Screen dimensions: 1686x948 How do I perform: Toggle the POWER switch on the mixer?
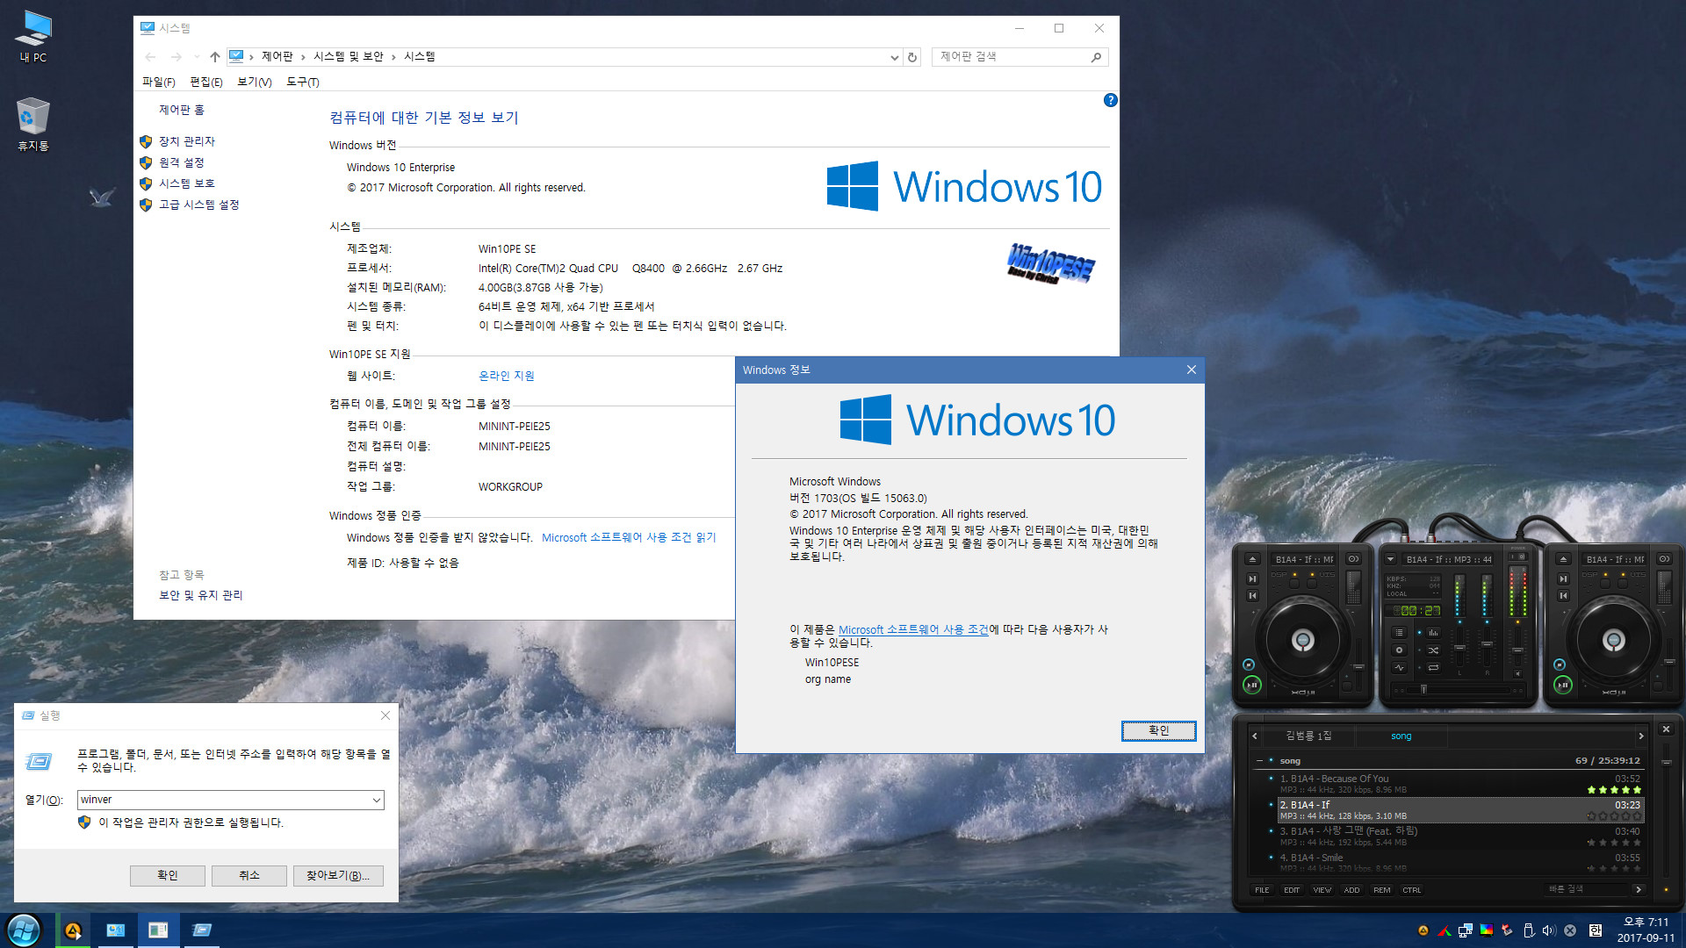pos(1517,557)
